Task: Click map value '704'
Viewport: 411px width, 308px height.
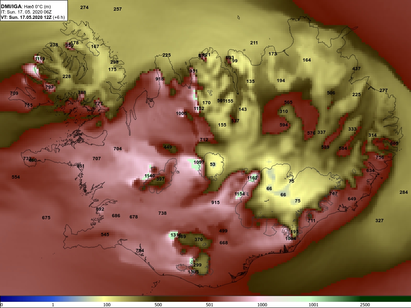Action: pyautogui.click(x=118, y=149)
